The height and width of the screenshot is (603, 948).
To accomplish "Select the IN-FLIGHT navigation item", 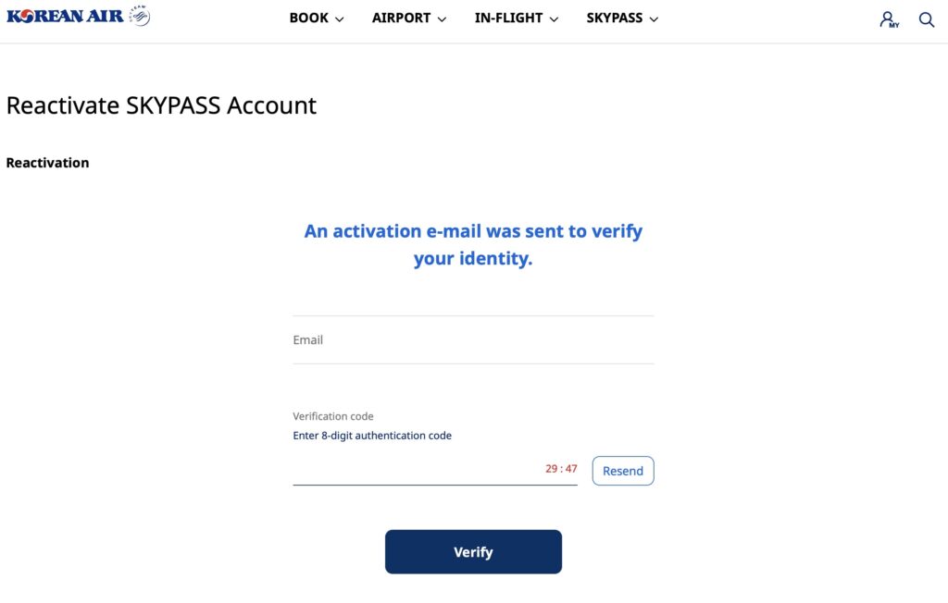I will [x=508, y=18].
